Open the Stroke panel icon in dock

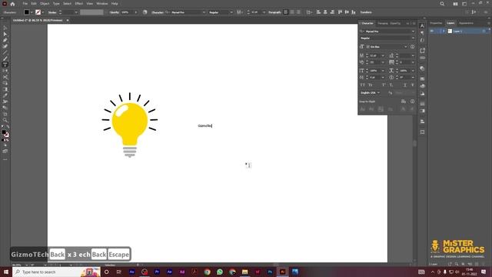click(422, 104)
